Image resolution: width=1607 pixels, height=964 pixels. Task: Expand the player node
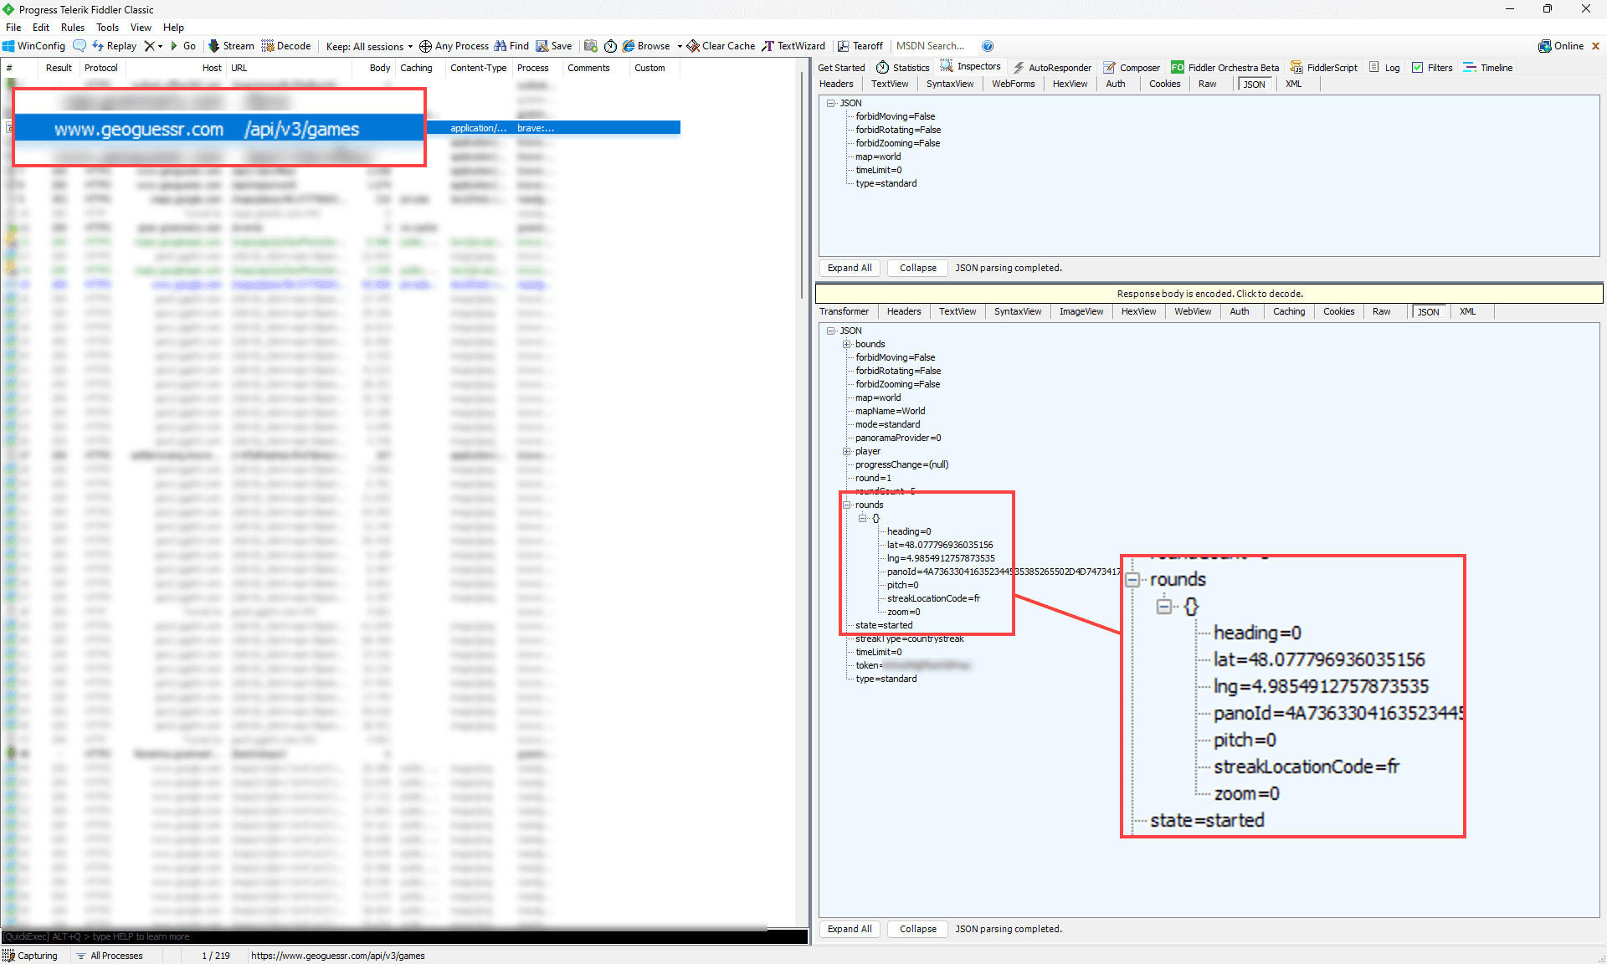[x=846, y=451]
